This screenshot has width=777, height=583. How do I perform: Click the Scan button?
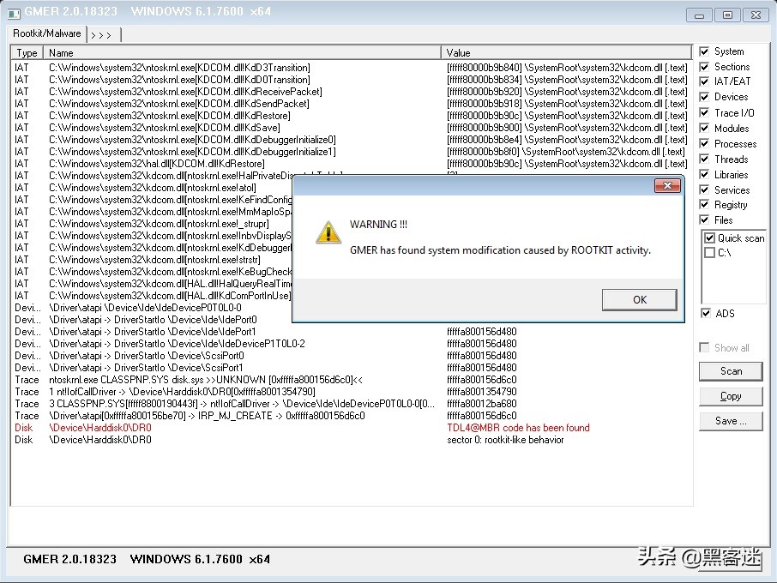(731, 371)
